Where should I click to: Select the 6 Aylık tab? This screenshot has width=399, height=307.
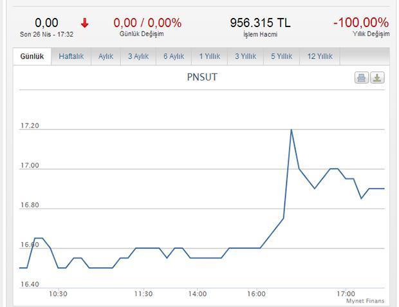174,56
